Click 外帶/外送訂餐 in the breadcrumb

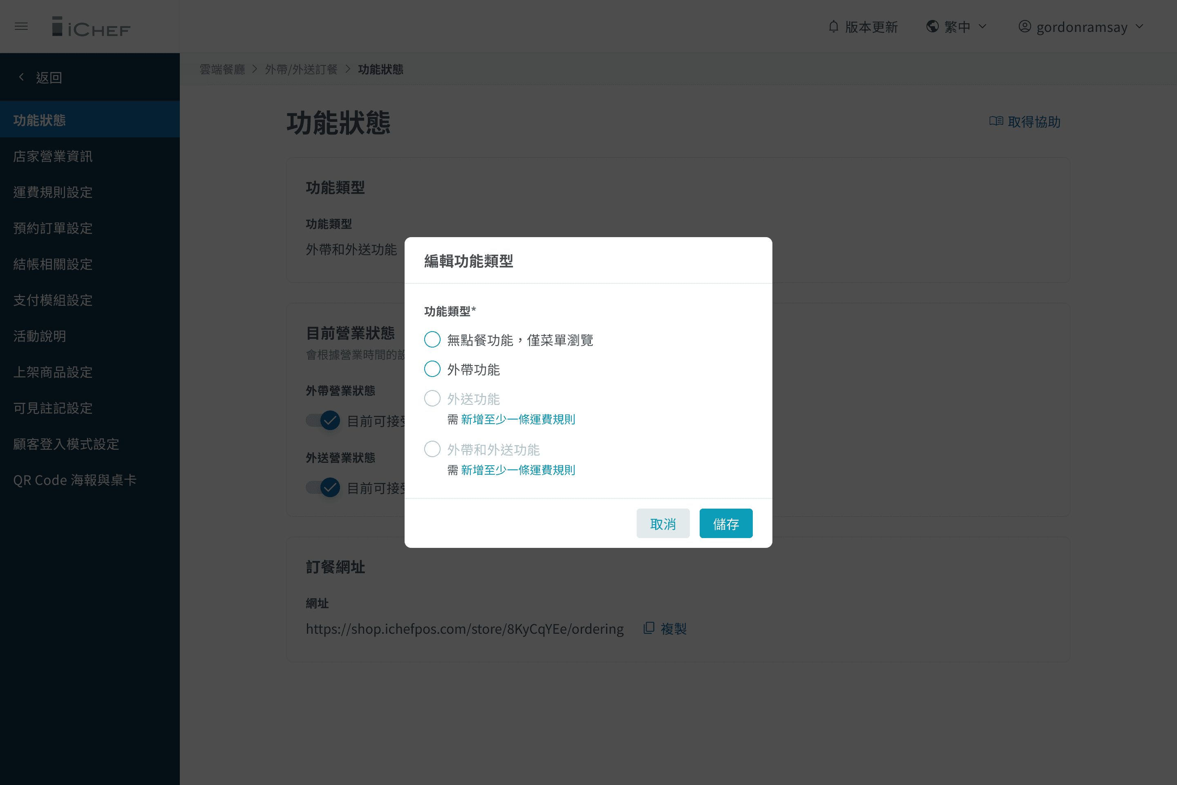click(x=301, y=70)
